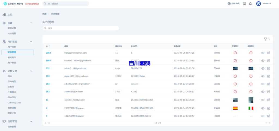Focus the global search field
This screenshot has width=279, height=131.
click(x=66, y=4)
